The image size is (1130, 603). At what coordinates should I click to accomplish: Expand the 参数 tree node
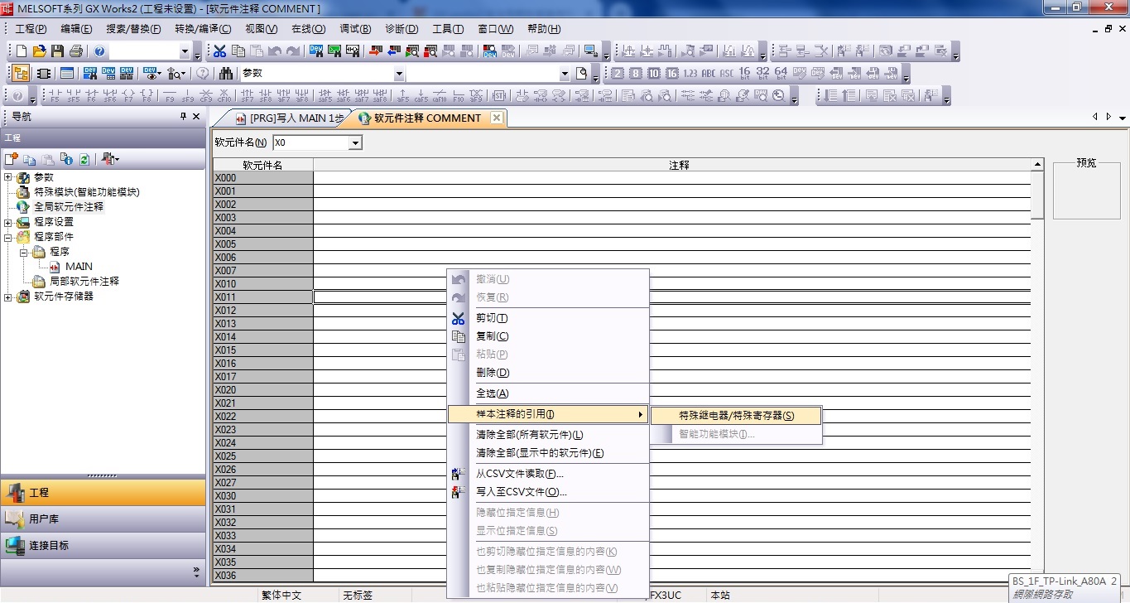click(x=8, y=177)
